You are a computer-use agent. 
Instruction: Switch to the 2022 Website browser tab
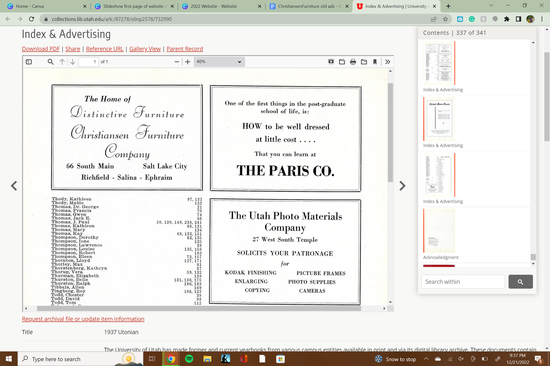214,6
